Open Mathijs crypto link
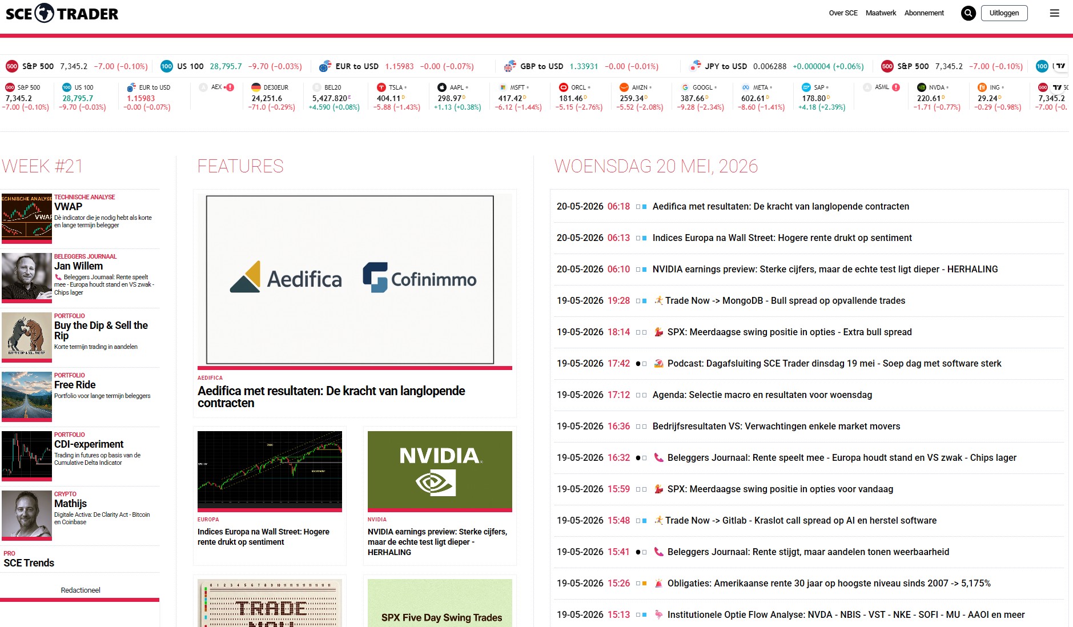The height and width of the screenshot is (627, 1073). click(70, 504)
